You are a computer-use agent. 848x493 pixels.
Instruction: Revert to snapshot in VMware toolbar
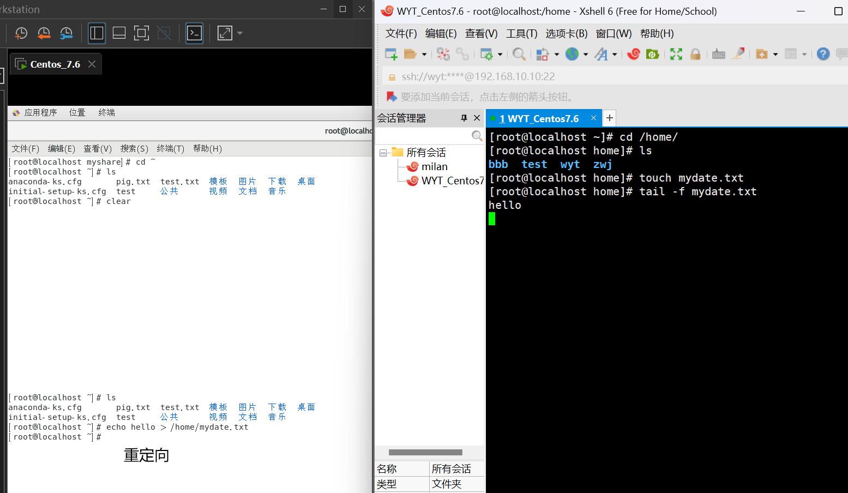coord(44,33)
